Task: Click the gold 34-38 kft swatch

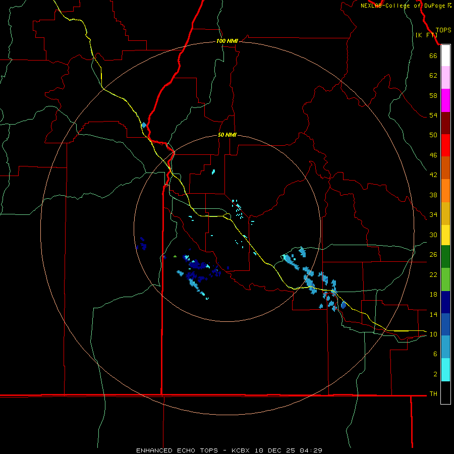Action: [x=445, y=214]
